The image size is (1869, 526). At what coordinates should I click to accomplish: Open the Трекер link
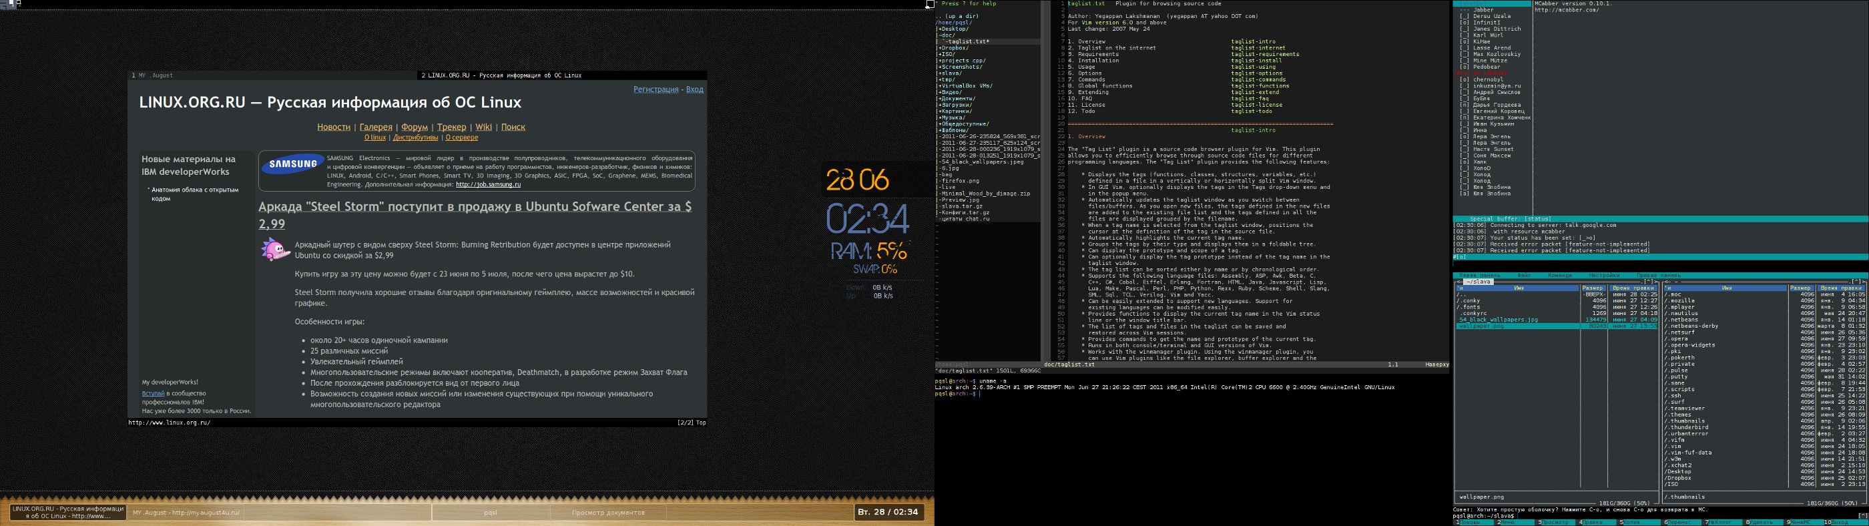click(x=451, y=127)
